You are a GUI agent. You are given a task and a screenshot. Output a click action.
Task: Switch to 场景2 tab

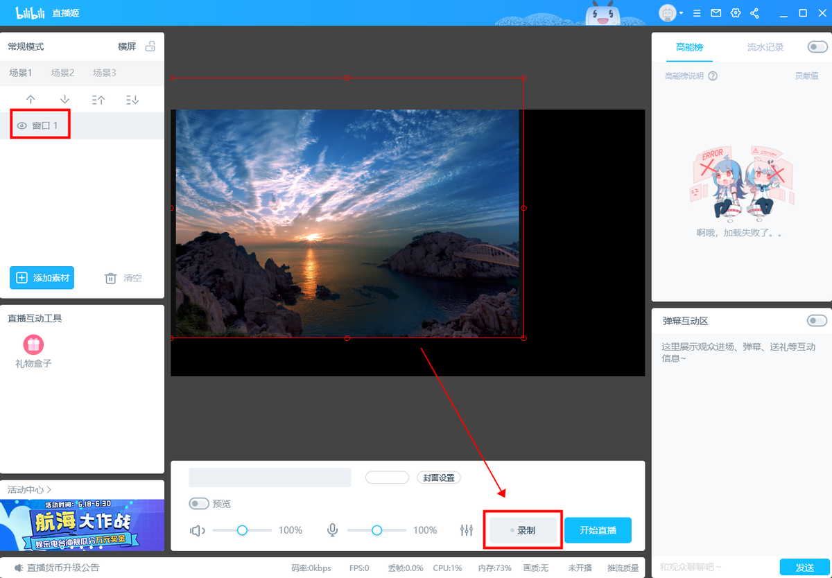point(62,73)
